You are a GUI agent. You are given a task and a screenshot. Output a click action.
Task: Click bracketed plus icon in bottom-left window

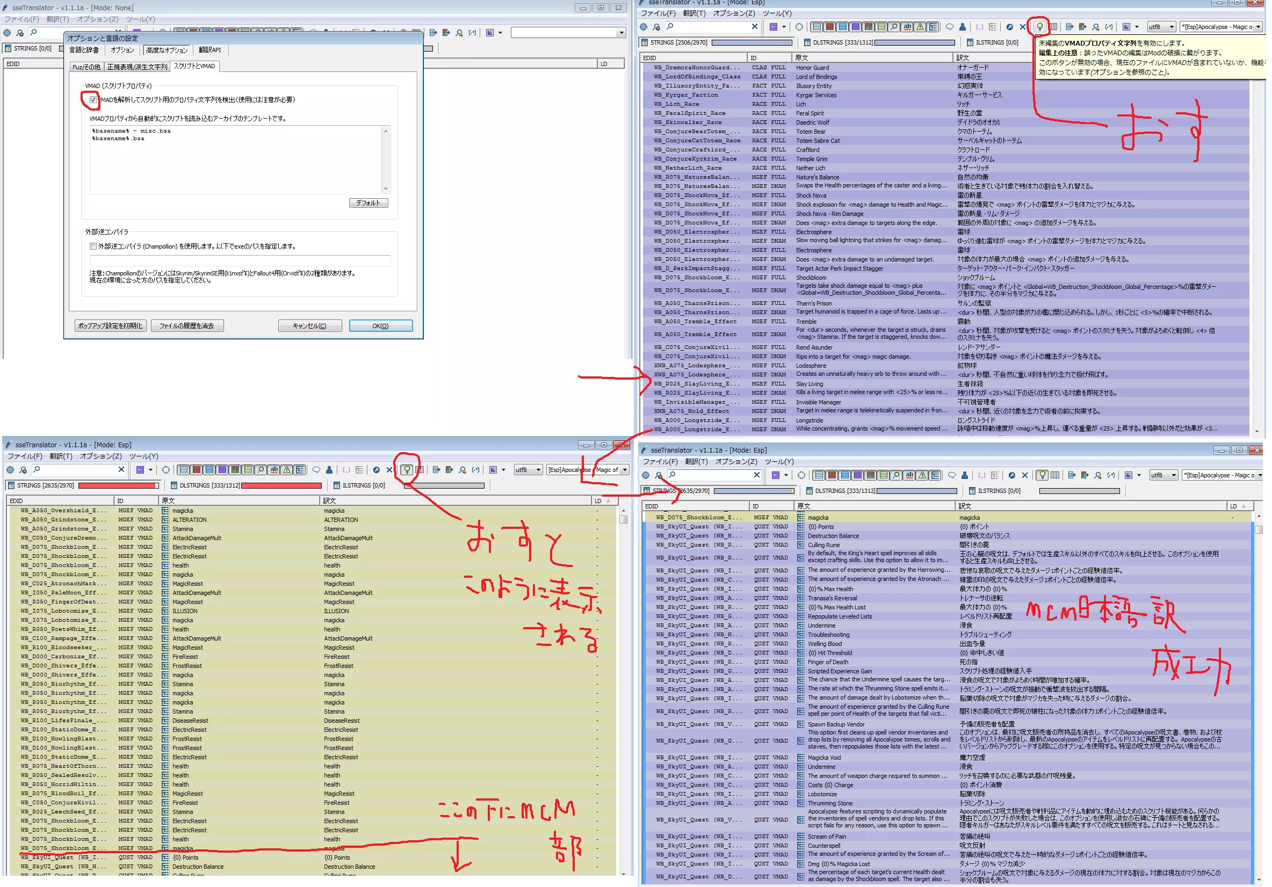(x=476, y=470)
